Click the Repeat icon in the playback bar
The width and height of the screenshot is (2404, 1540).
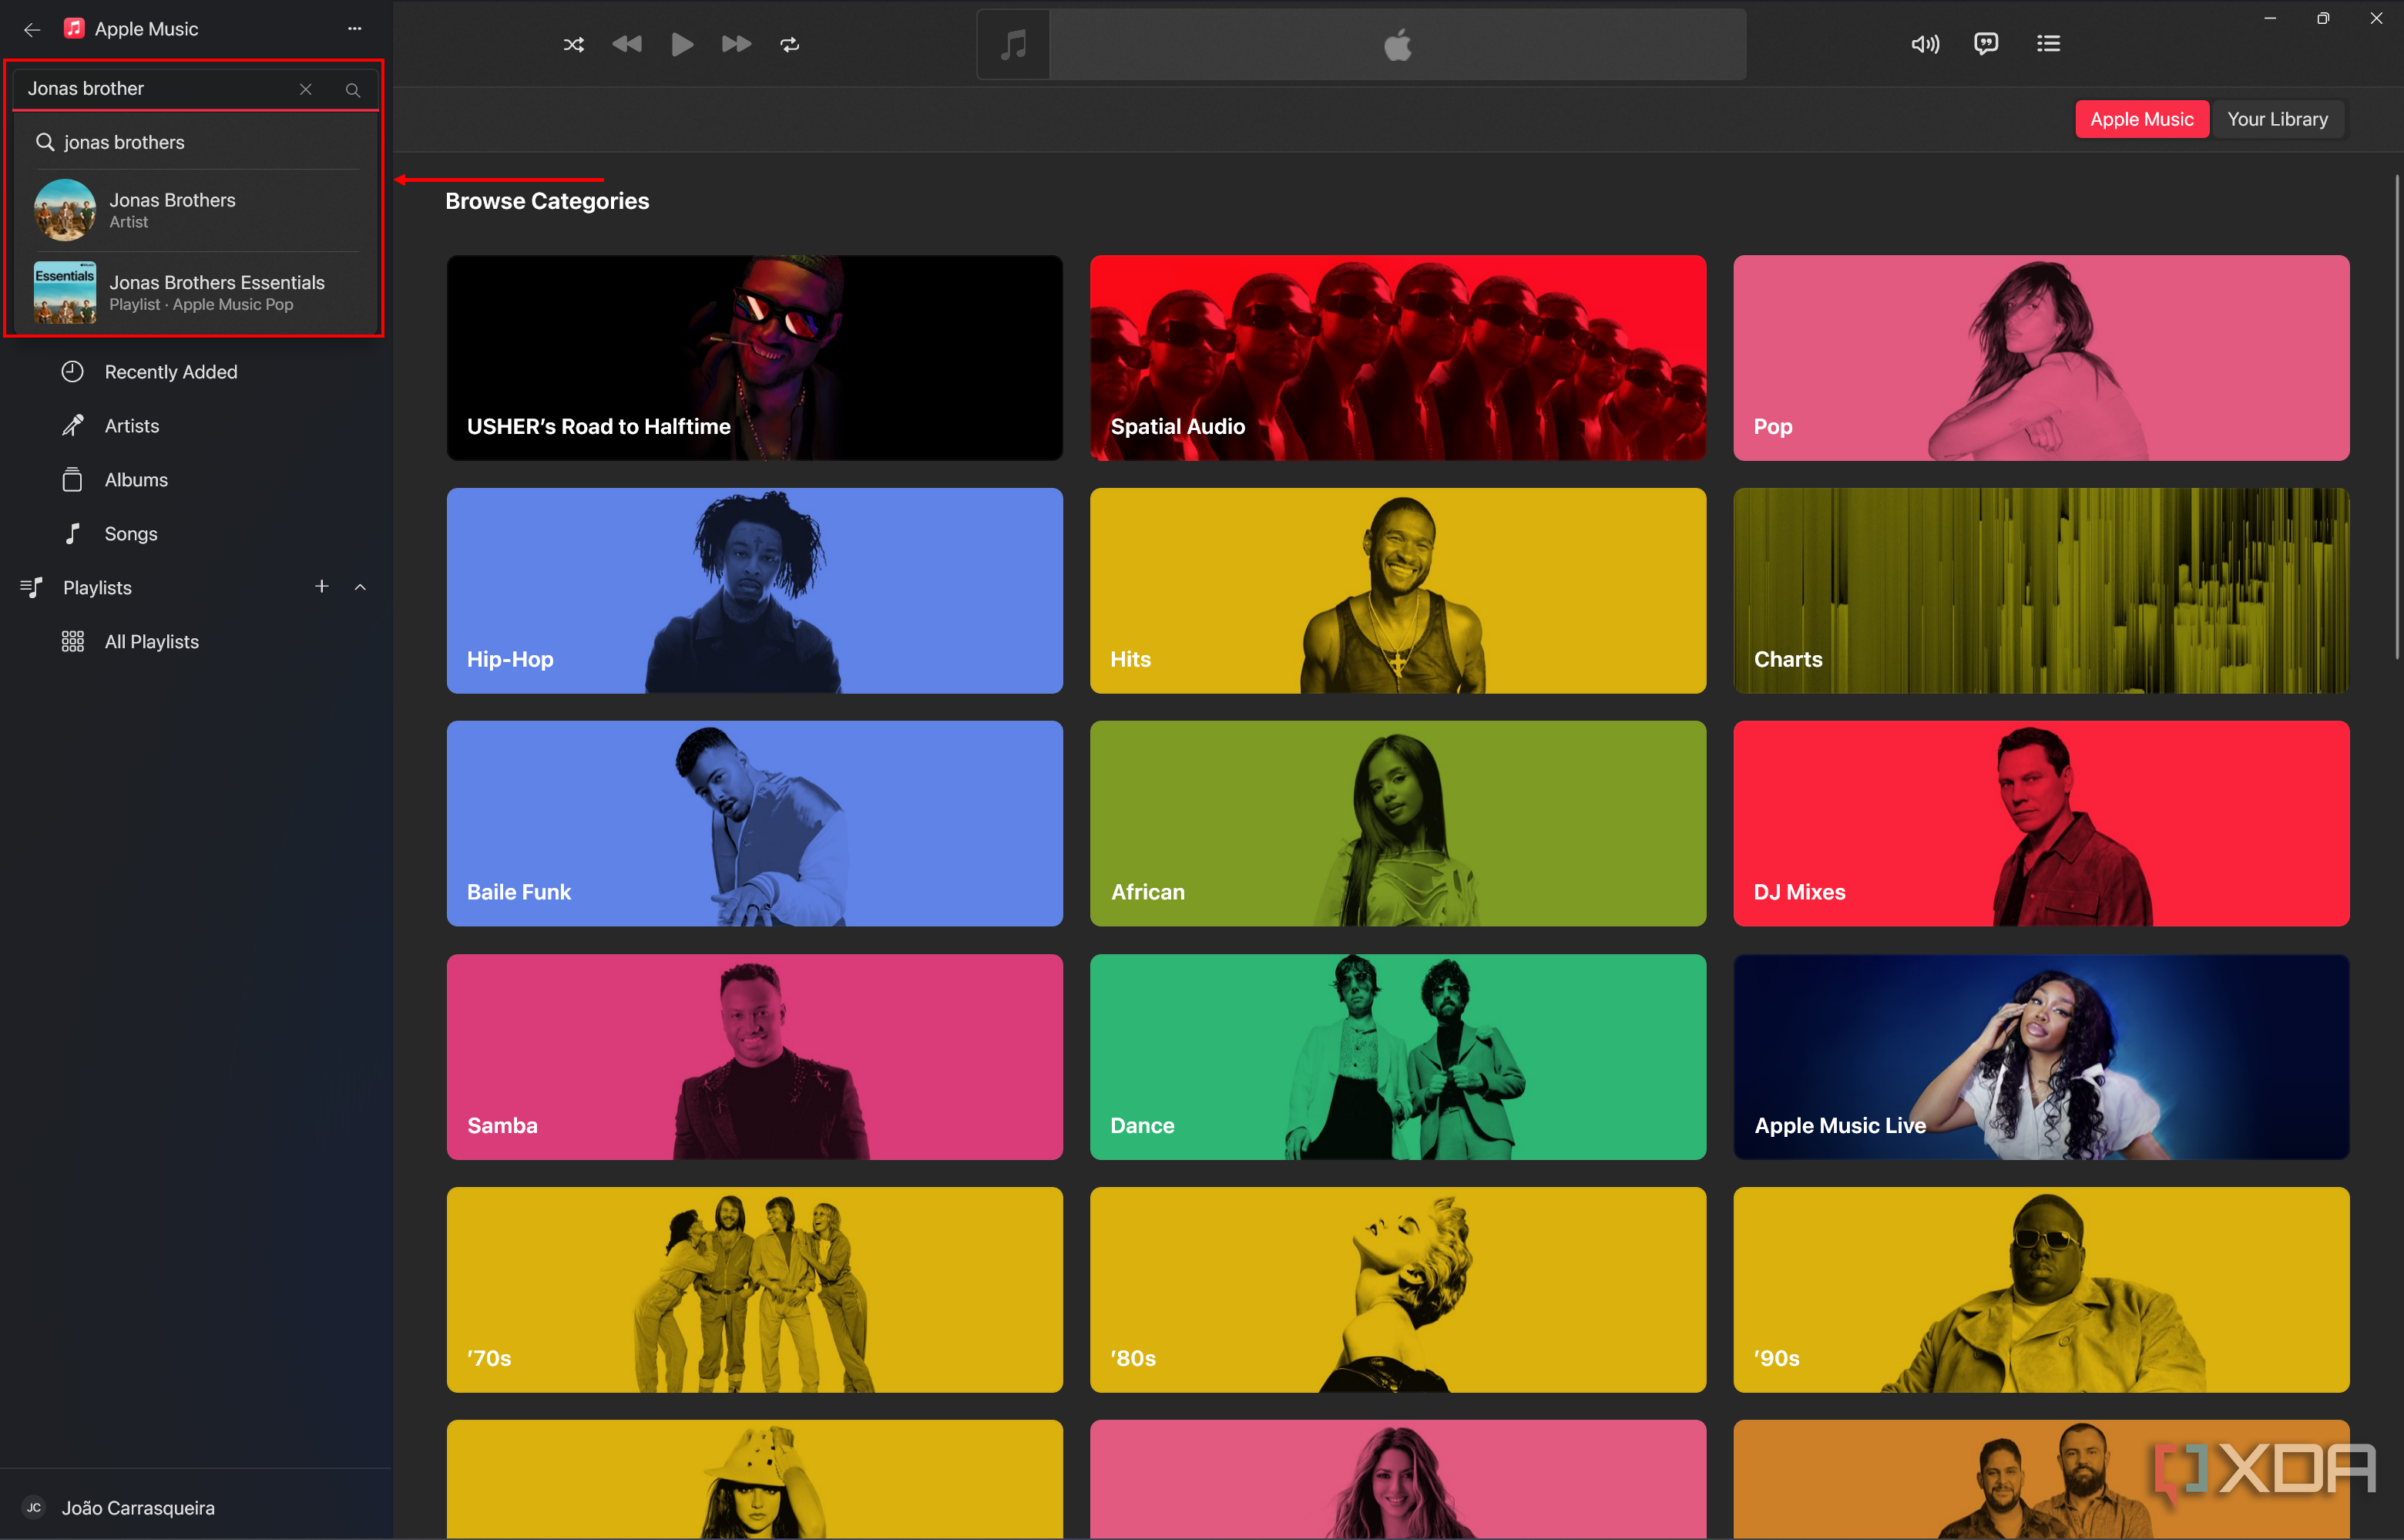point(789,44)
